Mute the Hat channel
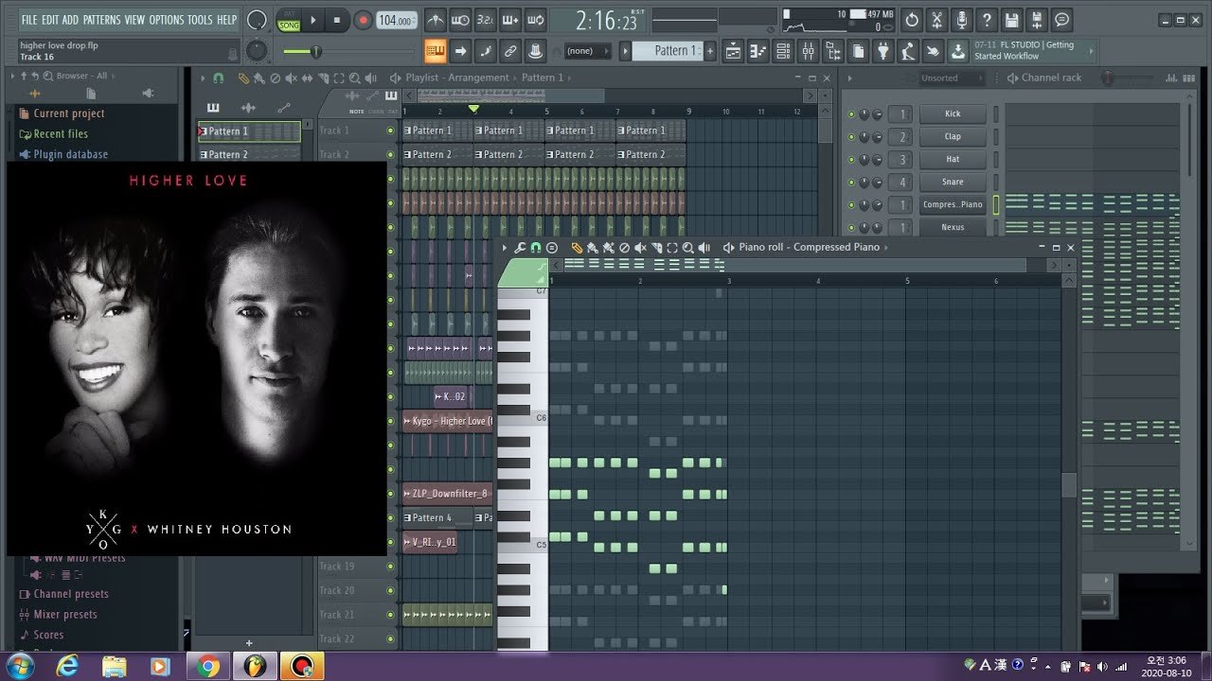Viewport: 1212px width, 681px height. click(851, 160)
